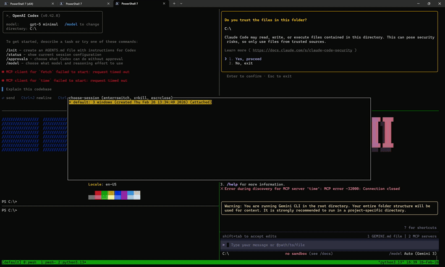Select the highlighted default session row
Screen dimensions: 445x267
140,102
